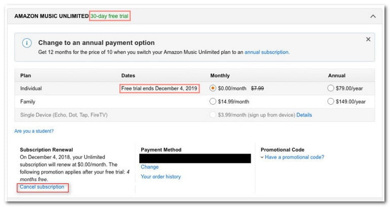Select the Individual $79.00/year annual option
The height and width of the screenshot is (207, 390).
pos(330,89)
